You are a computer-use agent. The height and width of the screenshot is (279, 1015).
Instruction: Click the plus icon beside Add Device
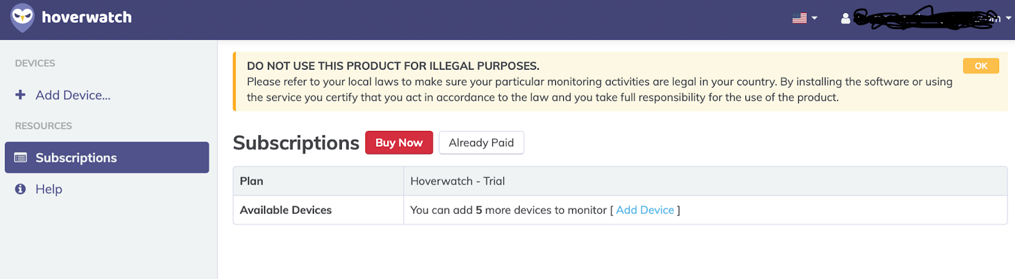click(20, 95)
